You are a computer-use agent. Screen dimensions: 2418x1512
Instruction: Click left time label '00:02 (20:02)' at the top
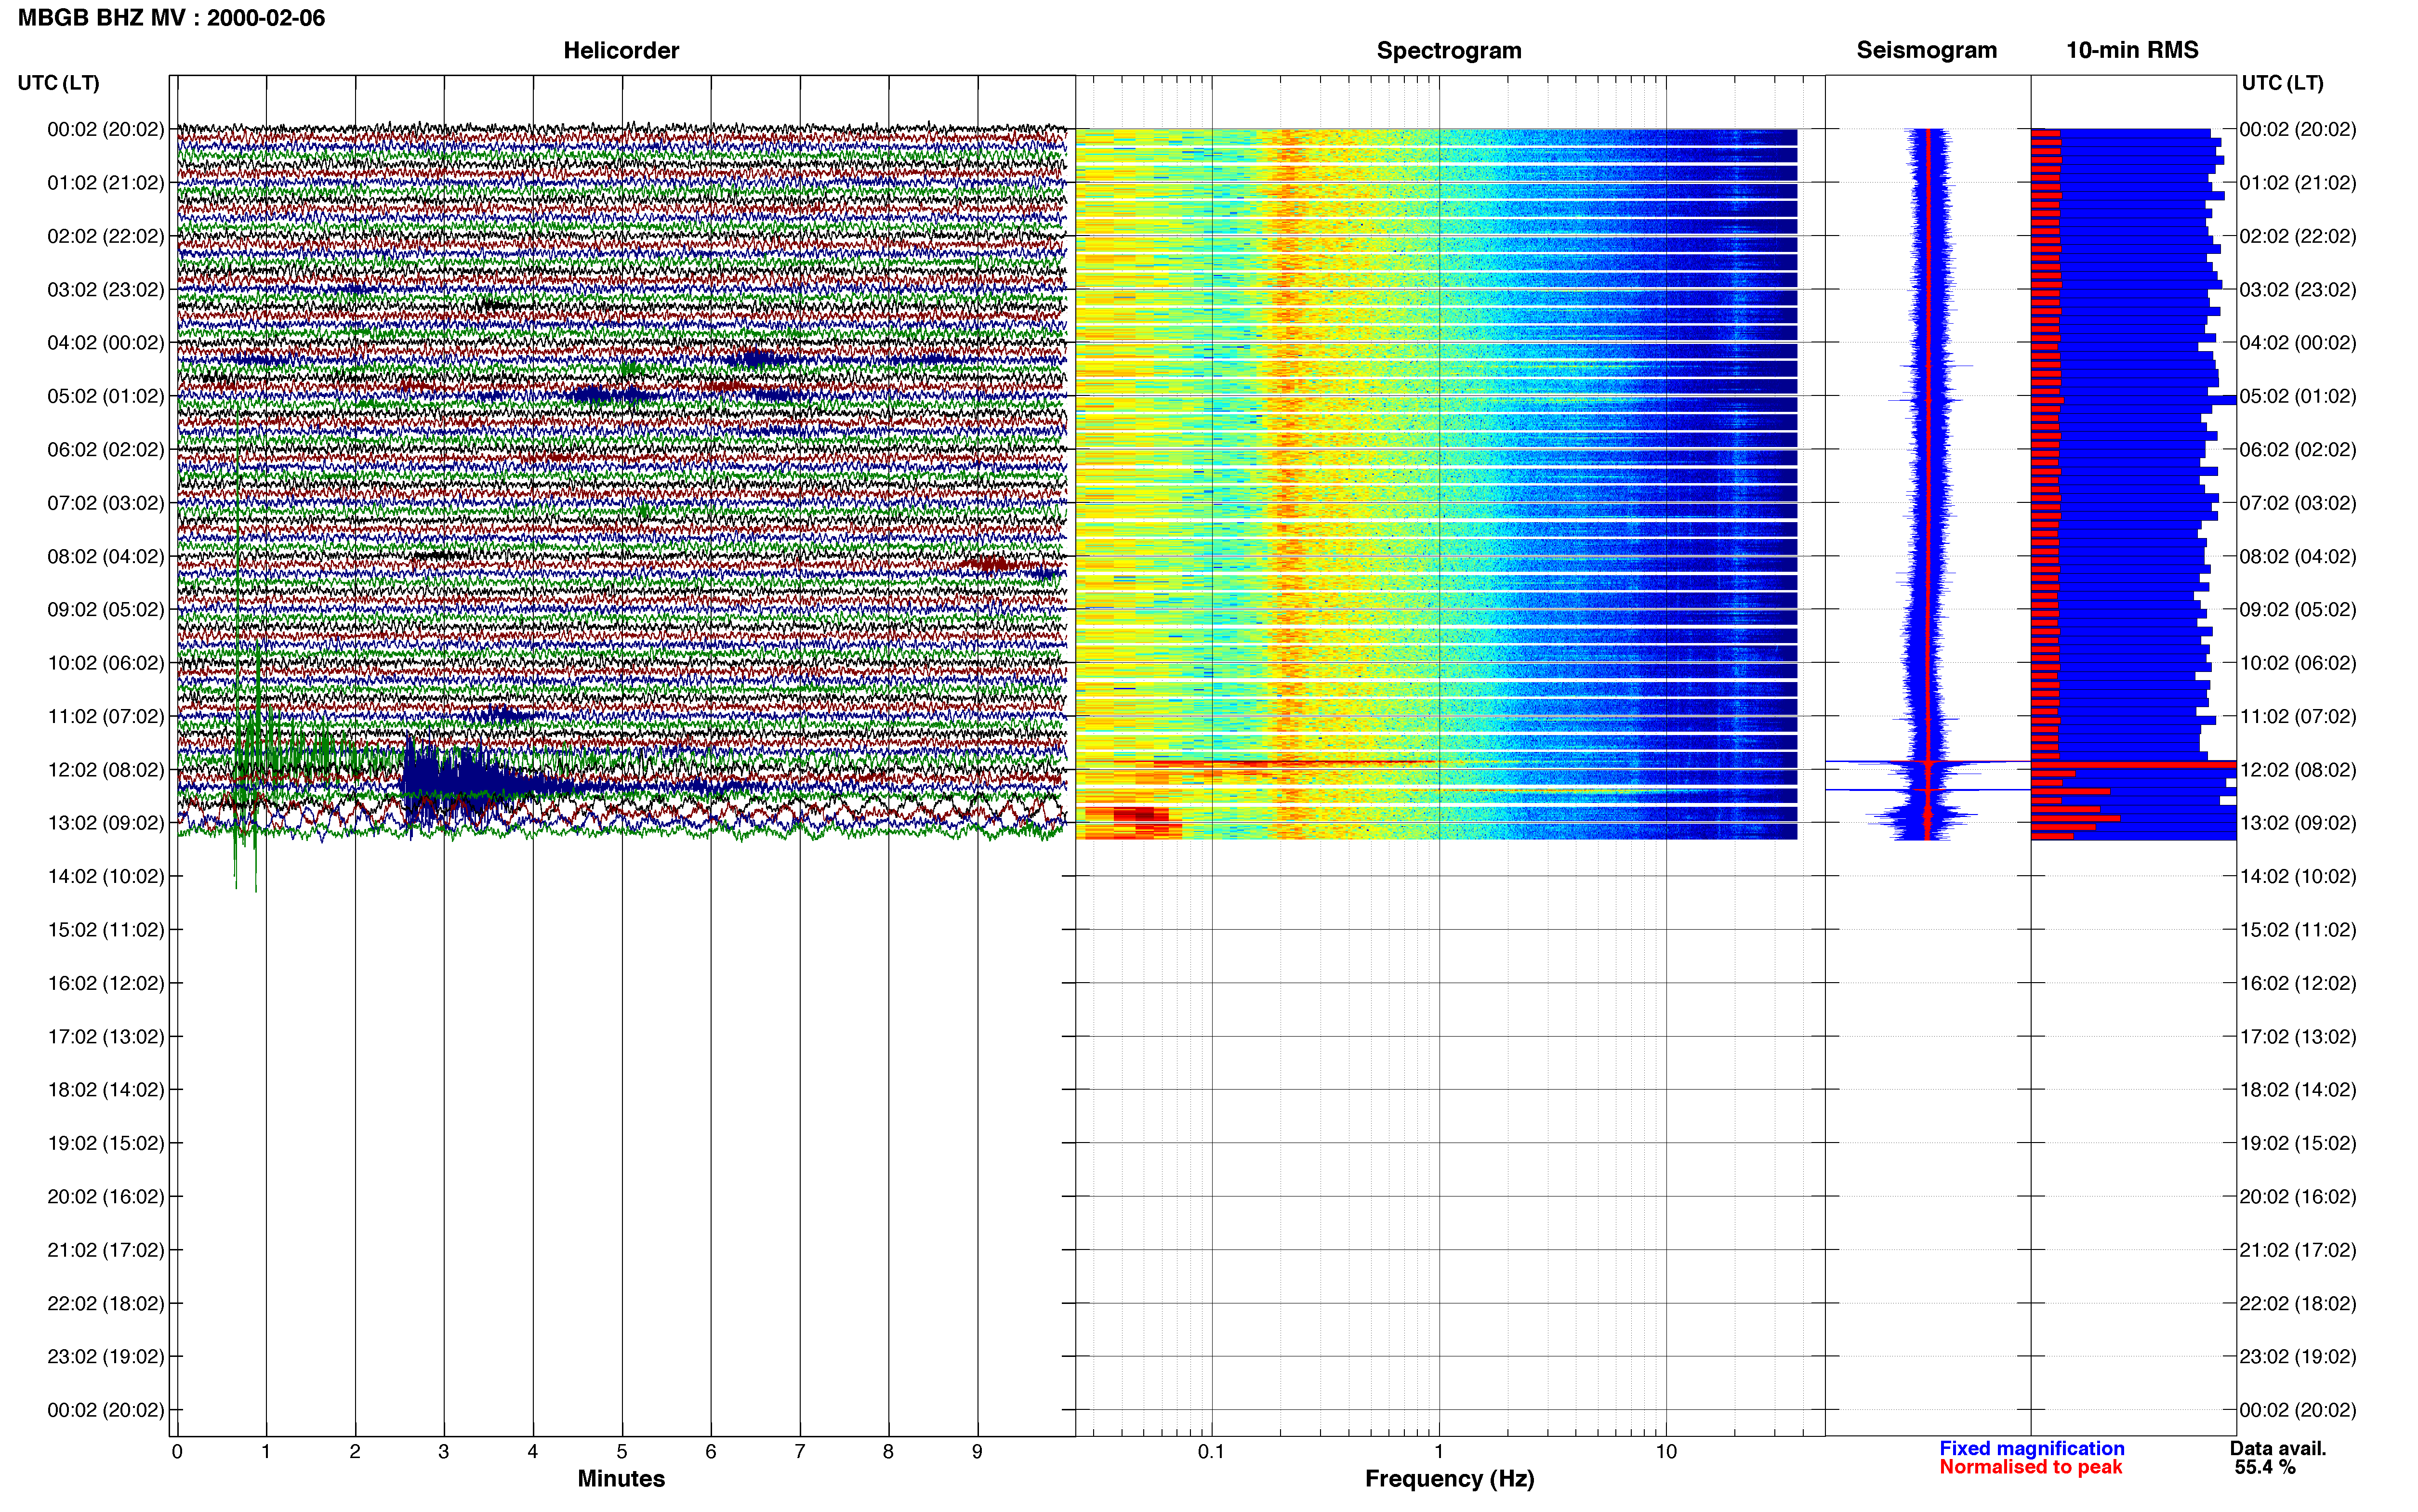pyautogui.click(x=105, y=129)
